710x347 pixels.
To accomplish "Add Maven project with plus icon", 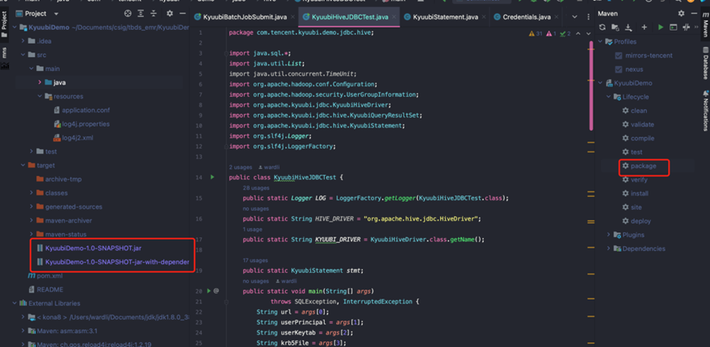I will (644, 27).
